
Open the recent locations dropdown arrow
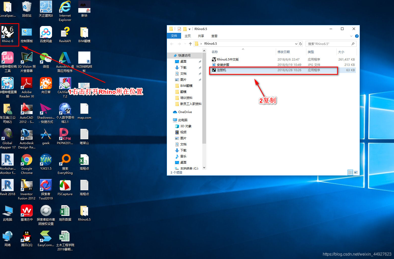point(185,44)
